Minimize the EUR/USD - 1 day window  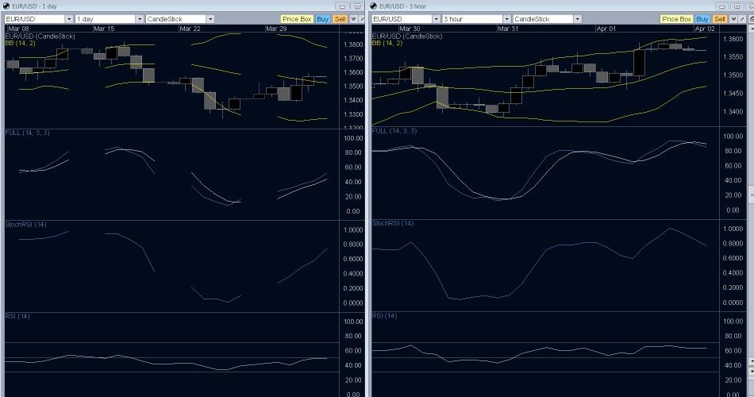pyautogui.click(x=342, y=6)
